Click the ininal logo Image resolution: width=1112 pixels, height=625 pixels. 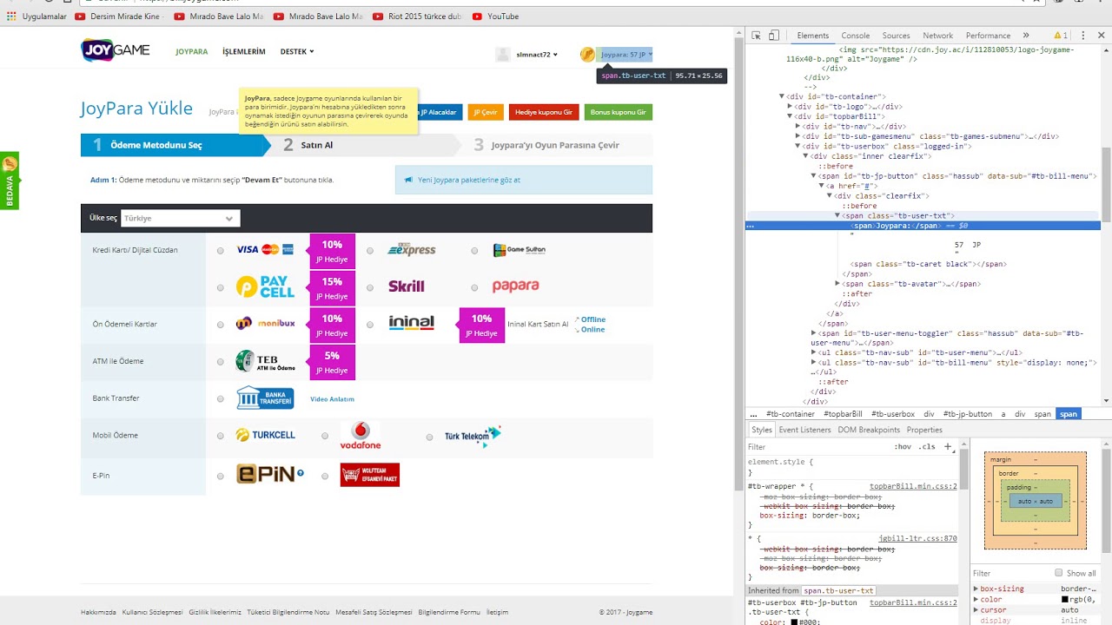click(x=411, y=323)
